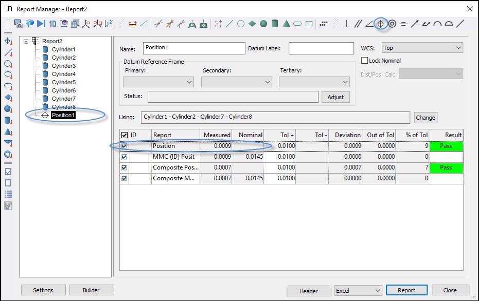The width and height of the screenshot is (479, 301).
Task: Select the sphere icon in left sidebar
Action: click(x=8, y=109)
